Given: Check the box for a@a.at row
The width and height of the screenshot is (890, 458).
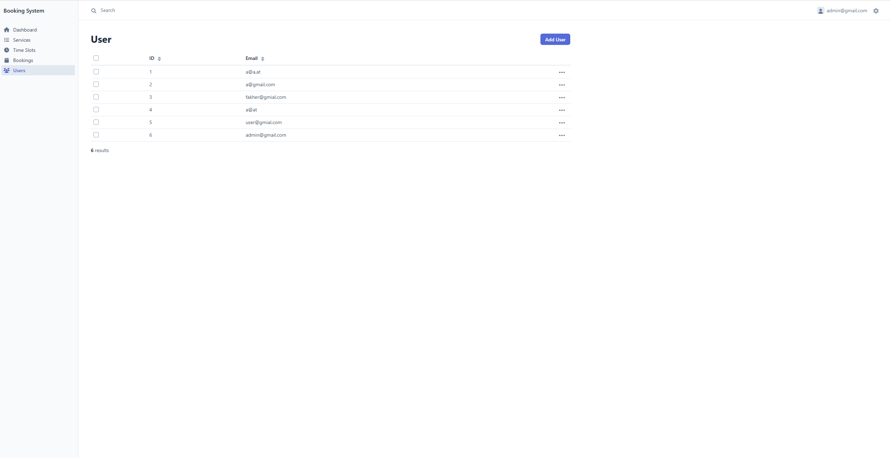Looking at the screenshot, I should [96, 72].
